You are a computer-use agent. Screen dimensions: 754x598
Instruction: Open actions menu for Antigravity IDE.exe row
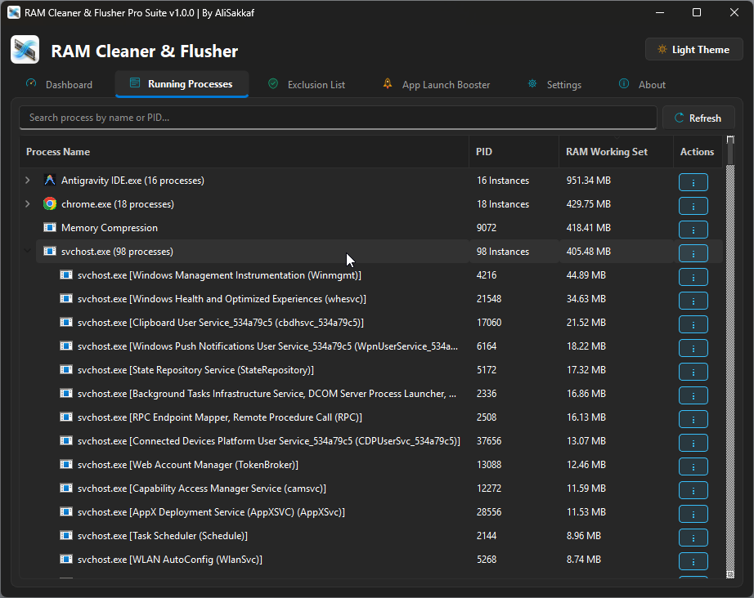tap(693, 182)
